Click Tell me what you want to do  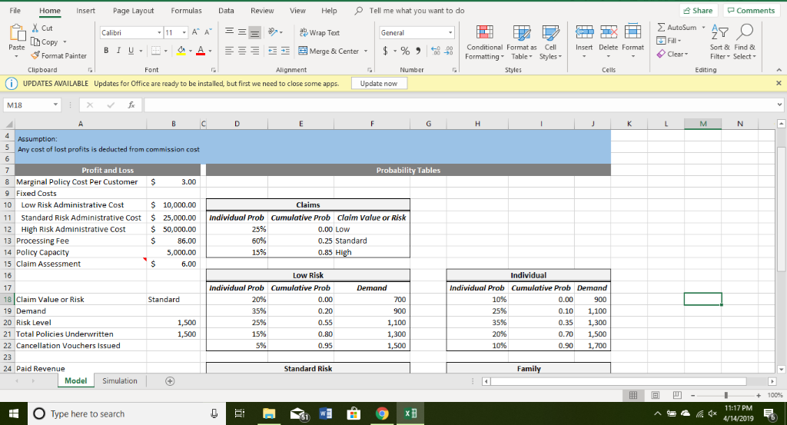pyautogui.click(x=416, y=11)
